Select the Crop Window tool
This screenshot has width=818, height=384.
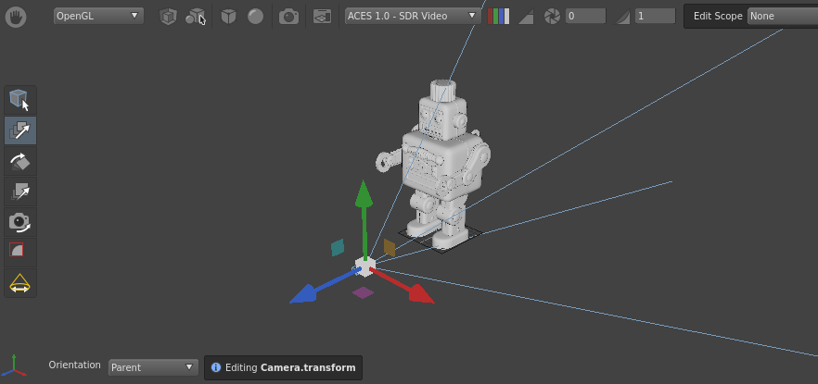19,253
